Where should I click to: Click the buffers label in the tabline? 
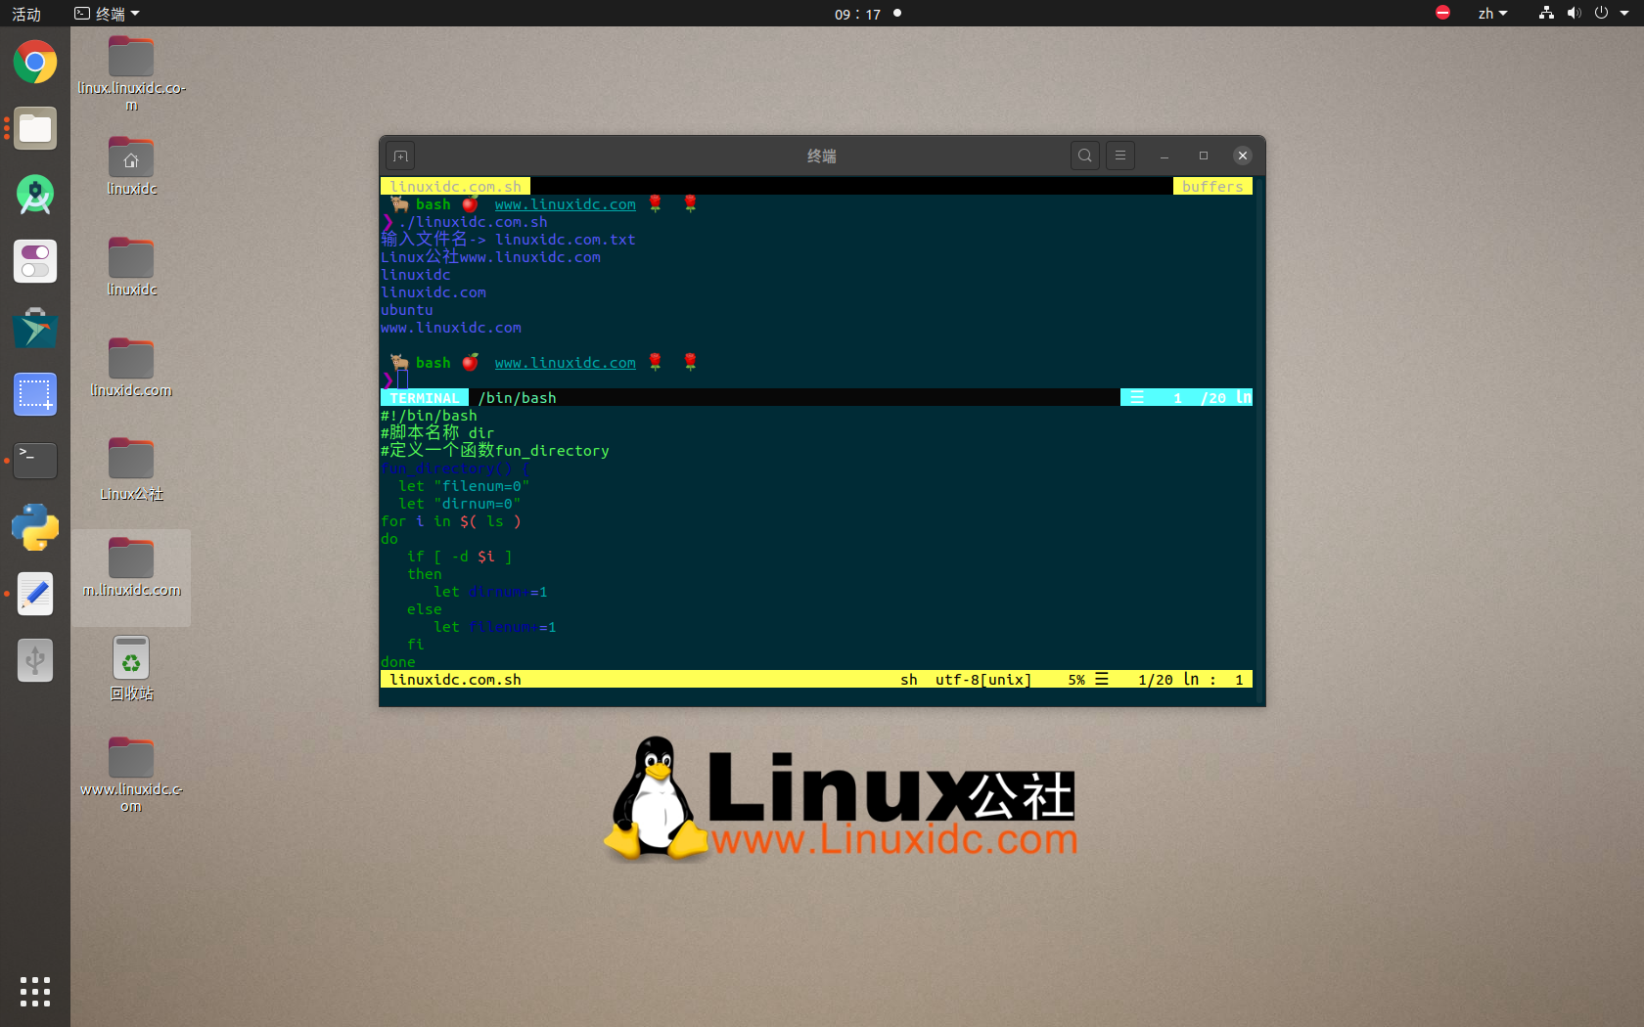(1212, 186)
